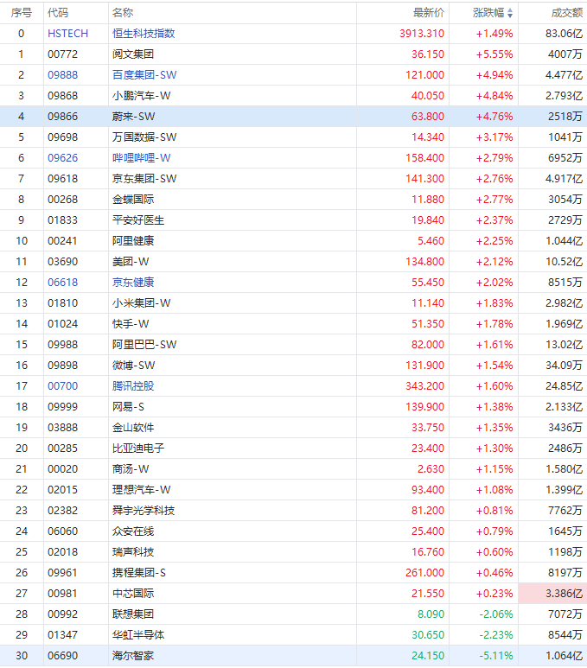Screen dimensions: 587x668
Task: Click stock code 03690
Action: coord(62,262)
